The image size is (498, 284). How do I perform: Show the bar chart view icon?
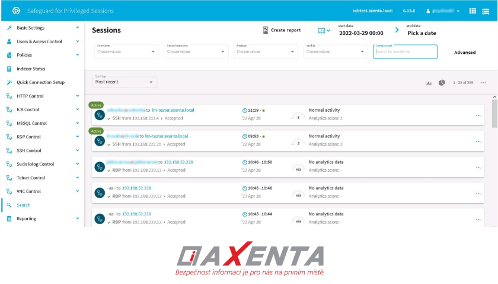(x=429, y=83)
